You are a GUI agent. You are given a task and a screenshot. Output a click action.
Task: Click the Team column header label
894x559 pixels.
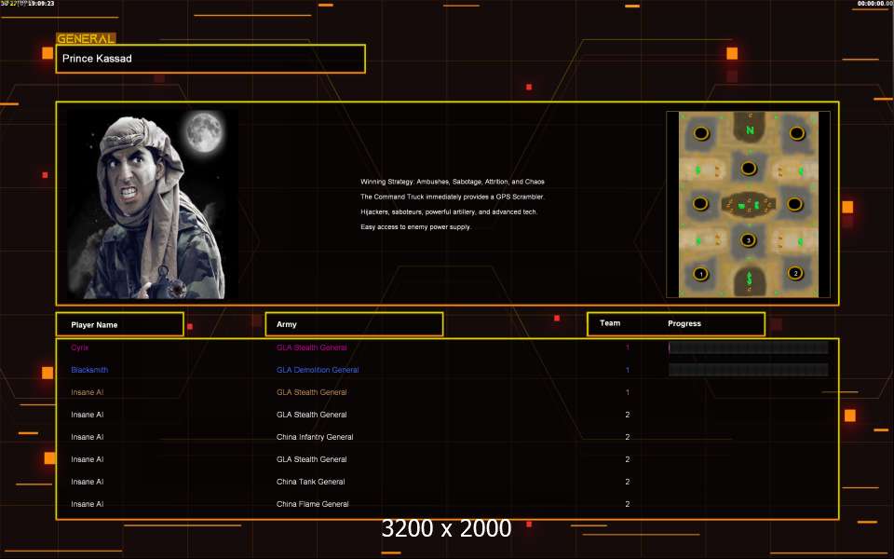[x=610, y=323]
